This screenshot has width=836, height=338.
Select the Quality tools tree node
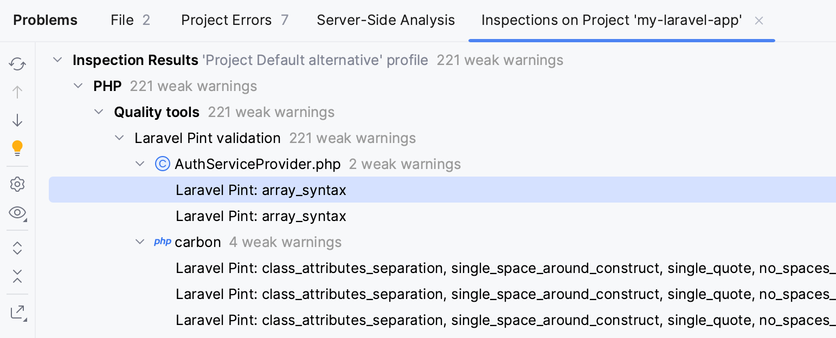[x=157, y=112]
